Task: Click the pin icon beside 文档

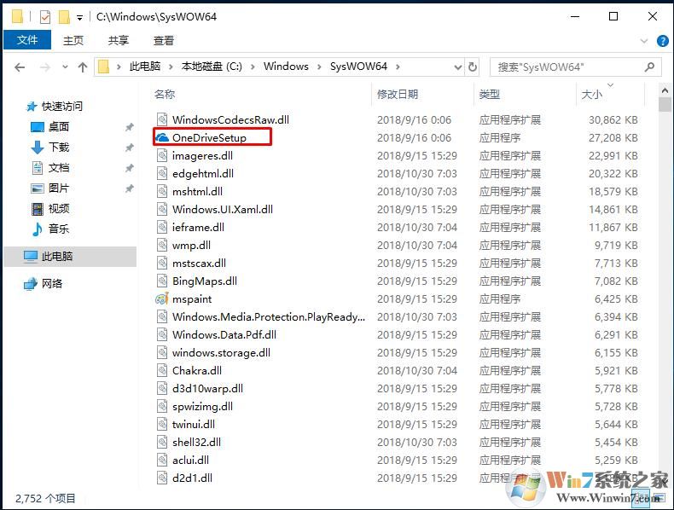Action: point(129,167)
